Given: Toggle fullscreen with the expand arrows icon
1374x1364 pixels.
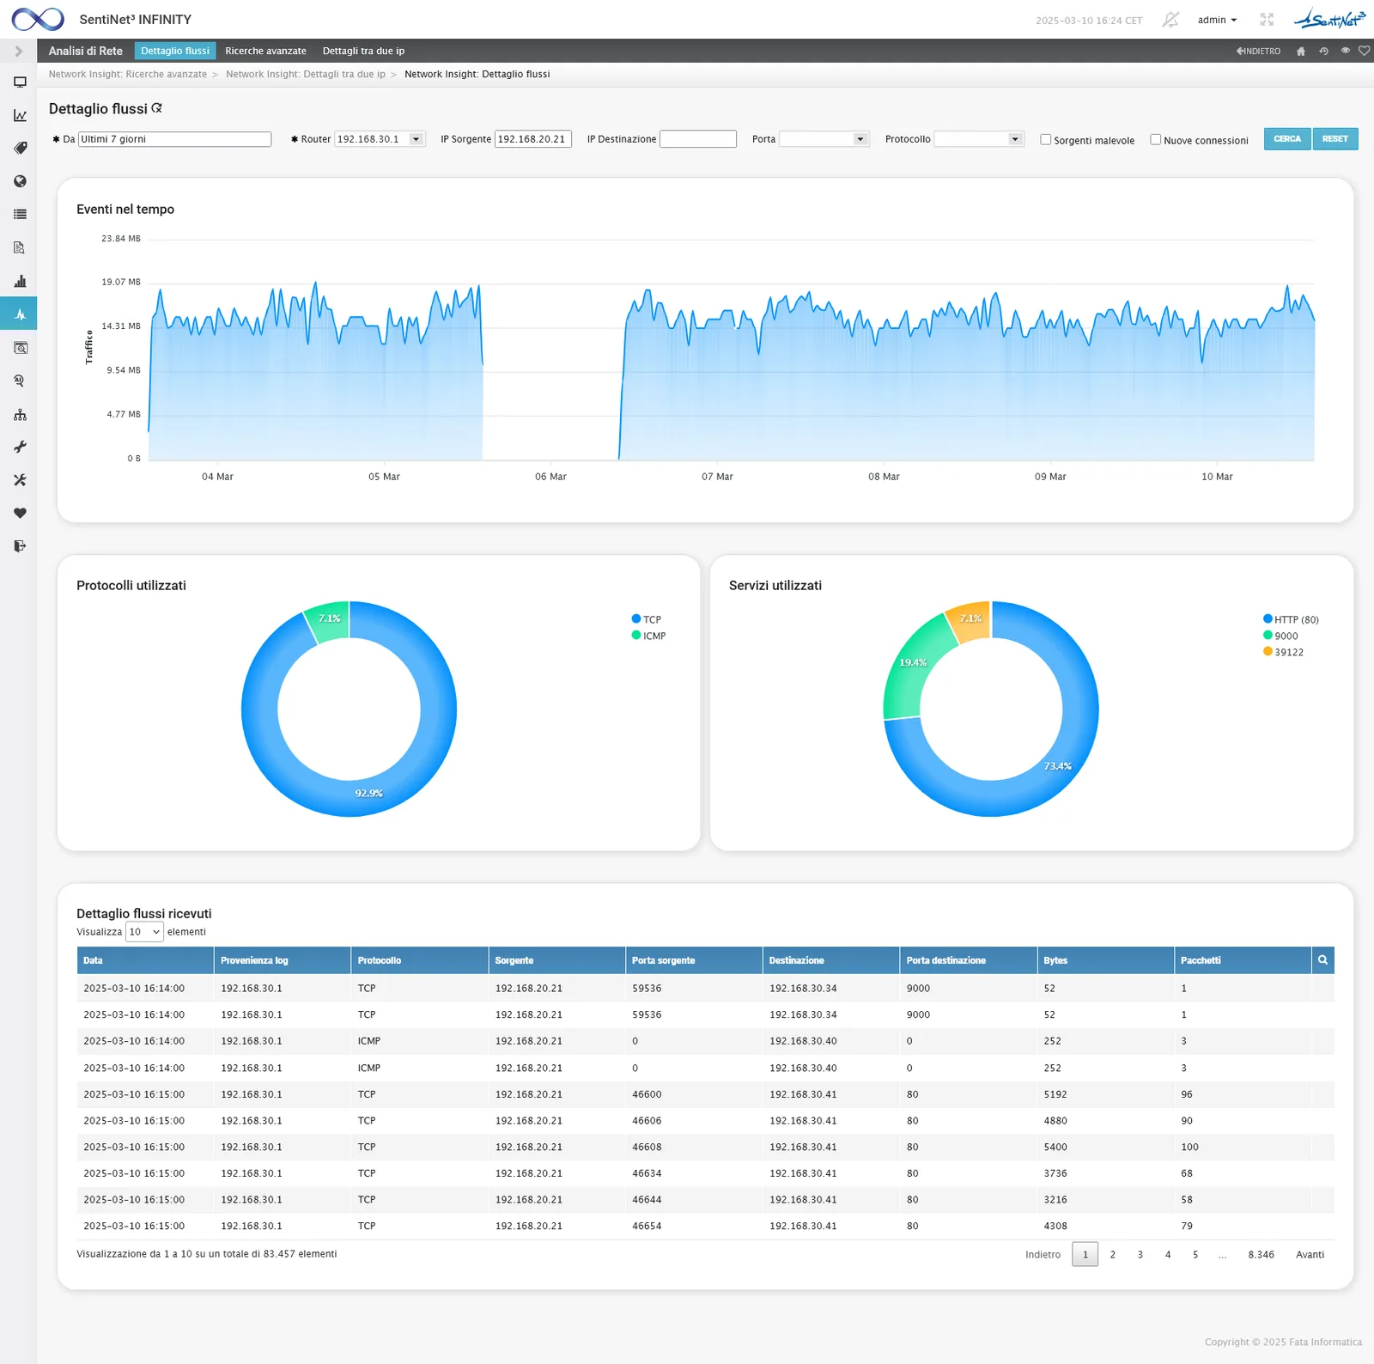Looking at the screenshot, I should point(1267,20).
